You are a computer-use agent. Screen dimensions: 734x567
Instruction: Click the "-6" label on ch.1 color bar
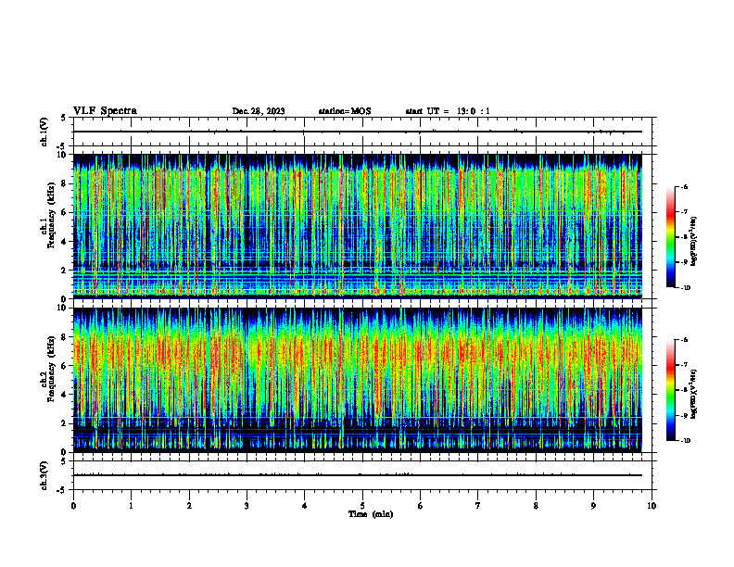(684, 186)
